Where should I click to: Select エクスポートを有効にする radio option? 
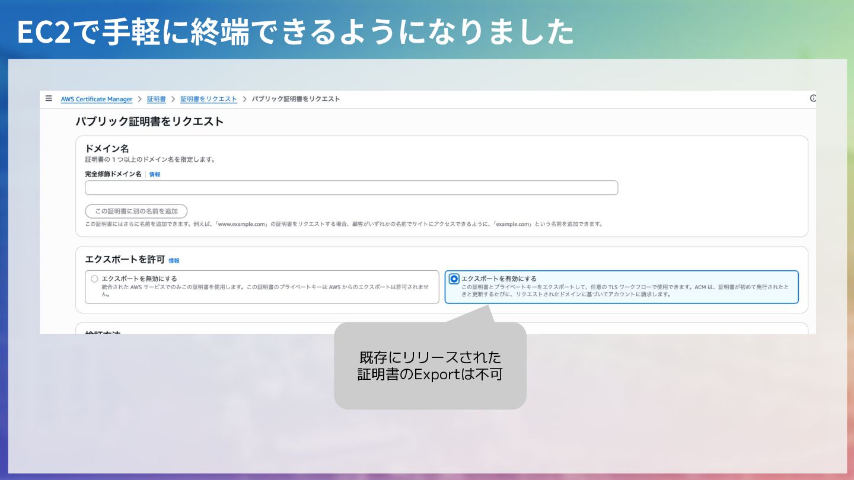454,279
